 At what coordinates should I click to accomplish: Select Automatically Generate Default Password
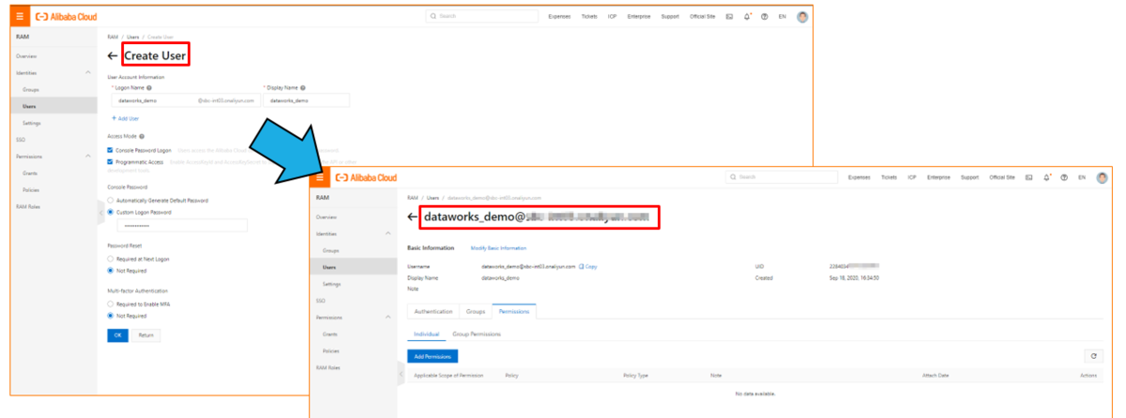point(111,201)
